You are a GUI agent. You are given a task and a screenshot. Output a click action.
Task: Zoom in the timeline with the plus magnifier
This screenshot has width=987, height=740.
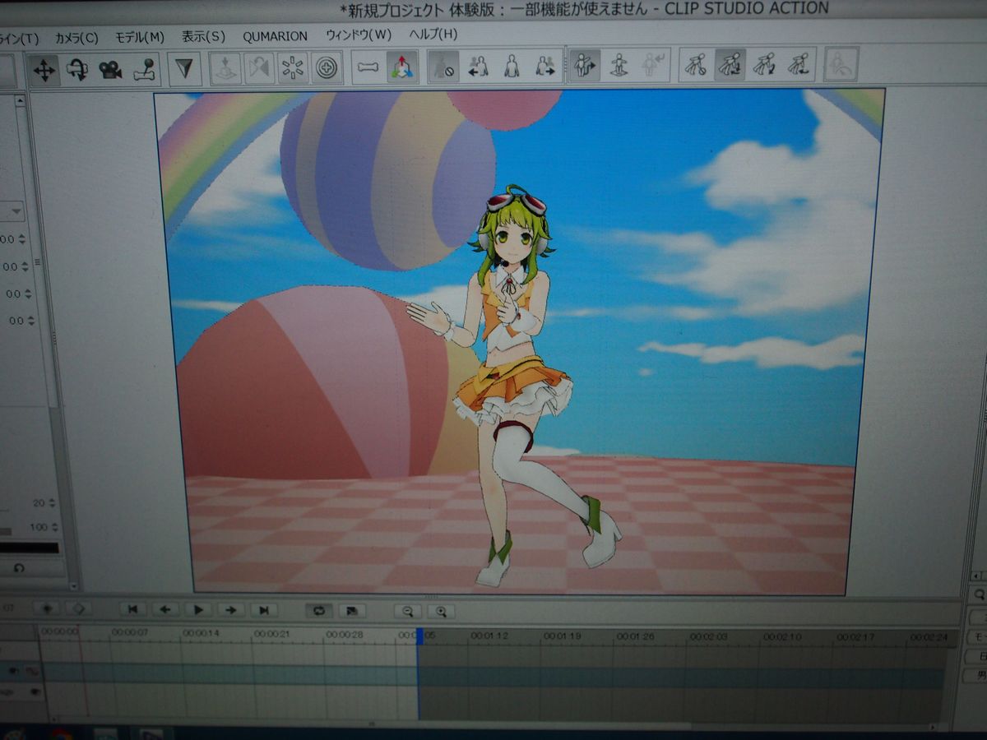441,611
